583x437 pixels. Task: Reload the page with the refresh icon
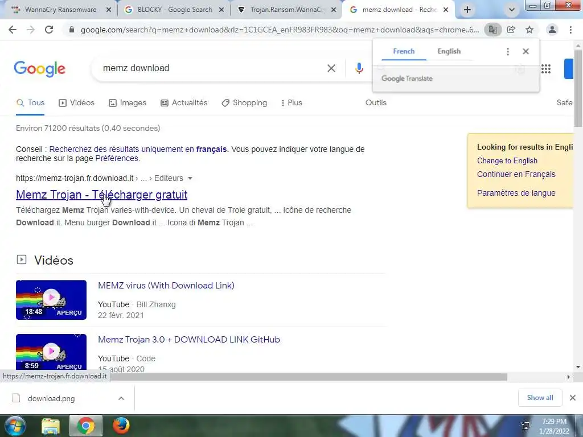49,30
